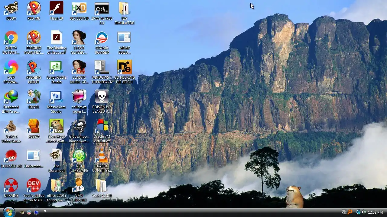Launch the NFT LIMEWARE lime shortcut
The height and width of the screenshot is (217, 387).
(x=79, y=156)
